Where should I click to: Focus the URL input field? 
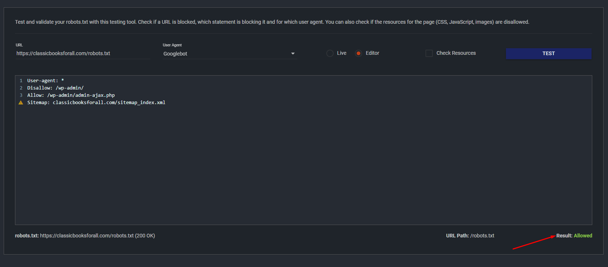[83, 53]
